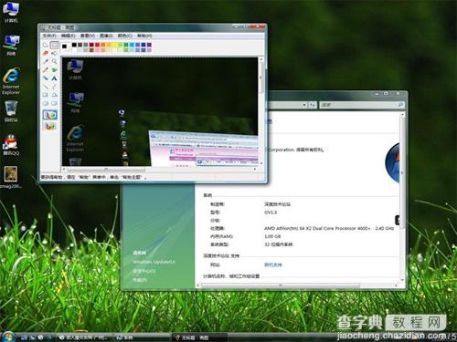The width and height of the screenshot is (457, 342).
Task: Pick the black swatch in the palette
Action: tap(74, 45)
